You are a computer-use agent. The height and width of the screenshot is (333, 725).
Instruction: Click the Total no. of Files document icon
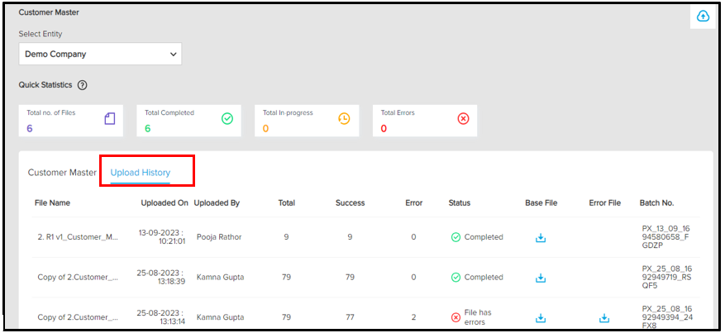110,119
